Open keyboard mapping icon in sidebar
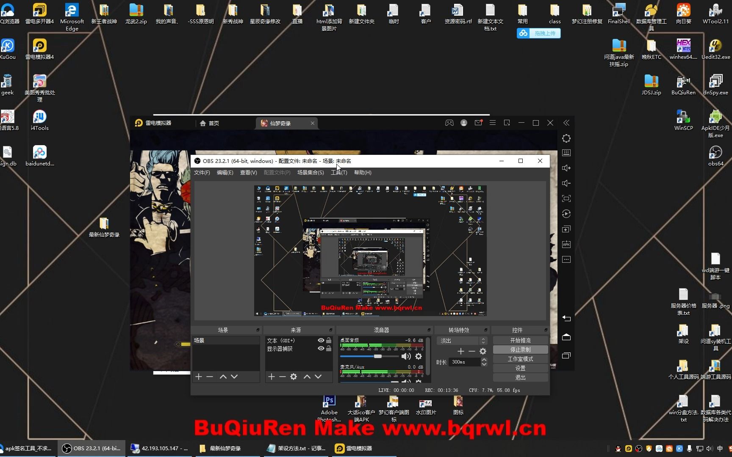Screen dimensions: 732x457 point(566,153)
